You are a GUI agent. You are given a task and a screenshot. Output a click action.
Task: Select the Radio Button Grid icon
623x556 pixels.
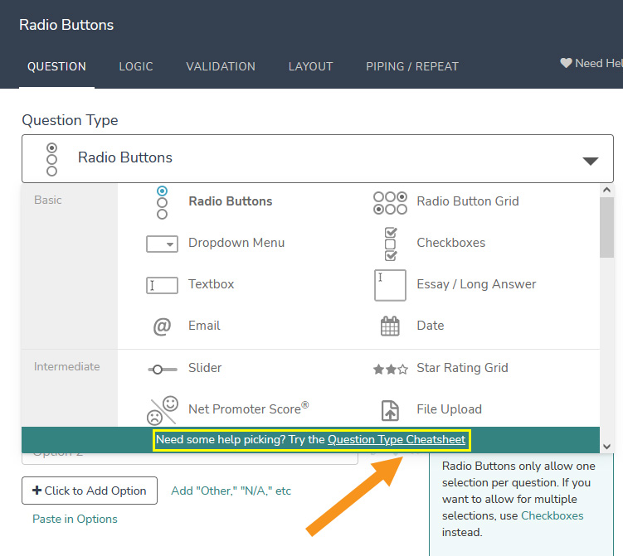click(x=390, y=202)
